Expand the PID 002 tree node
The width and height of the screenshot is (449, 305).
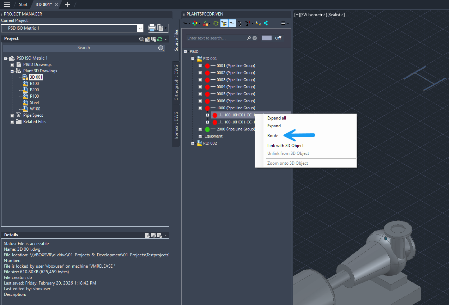coord(193,143)
